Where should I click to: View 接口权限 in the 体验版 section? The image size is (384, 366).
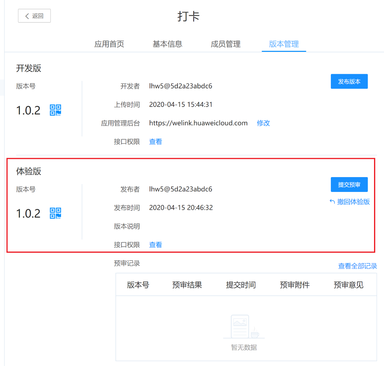(155, 245)
